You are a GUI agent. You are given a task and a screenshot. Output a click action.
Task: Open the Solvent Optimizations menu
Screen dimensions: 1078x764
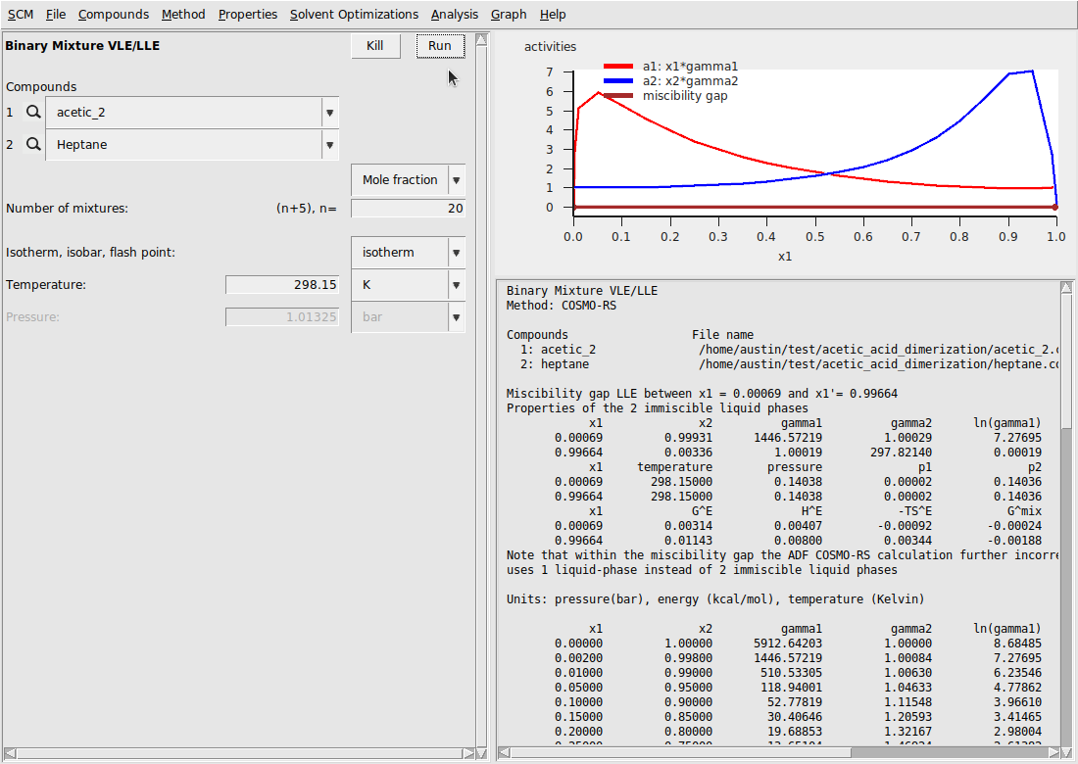[x=354, y=15]
